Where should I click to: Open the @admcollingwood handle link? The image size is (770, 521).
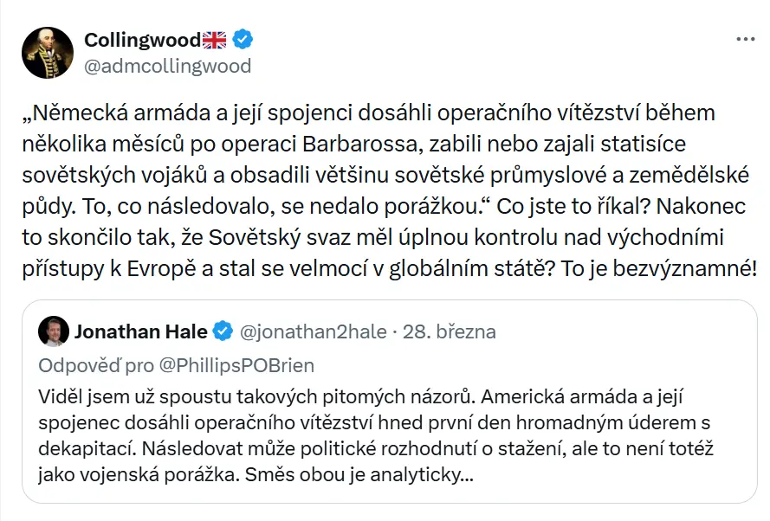(167, 66)
